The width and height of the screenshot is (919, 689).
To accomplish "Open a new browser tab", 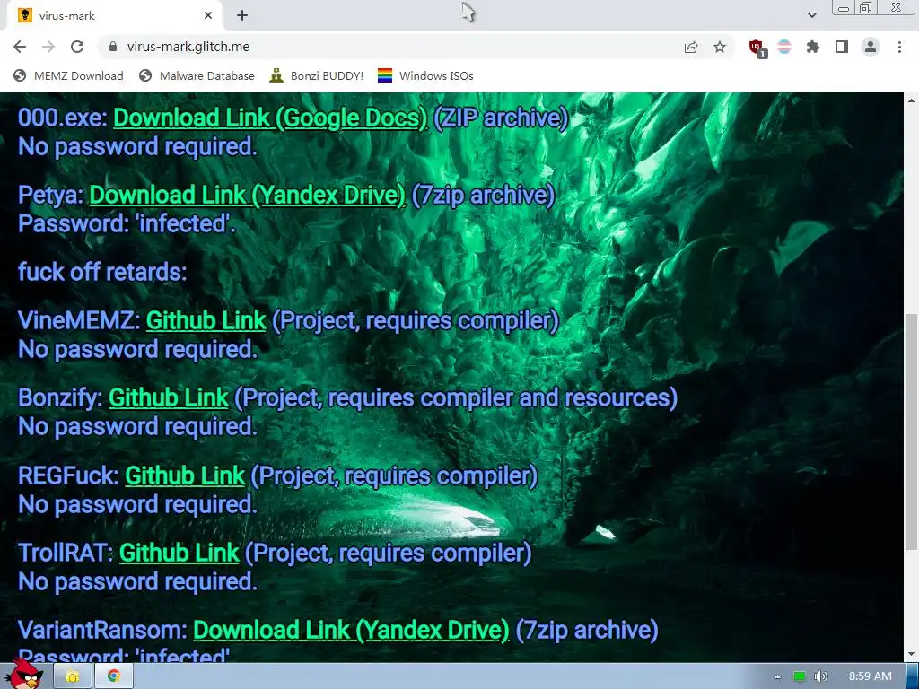I will (x=242, y=16).
